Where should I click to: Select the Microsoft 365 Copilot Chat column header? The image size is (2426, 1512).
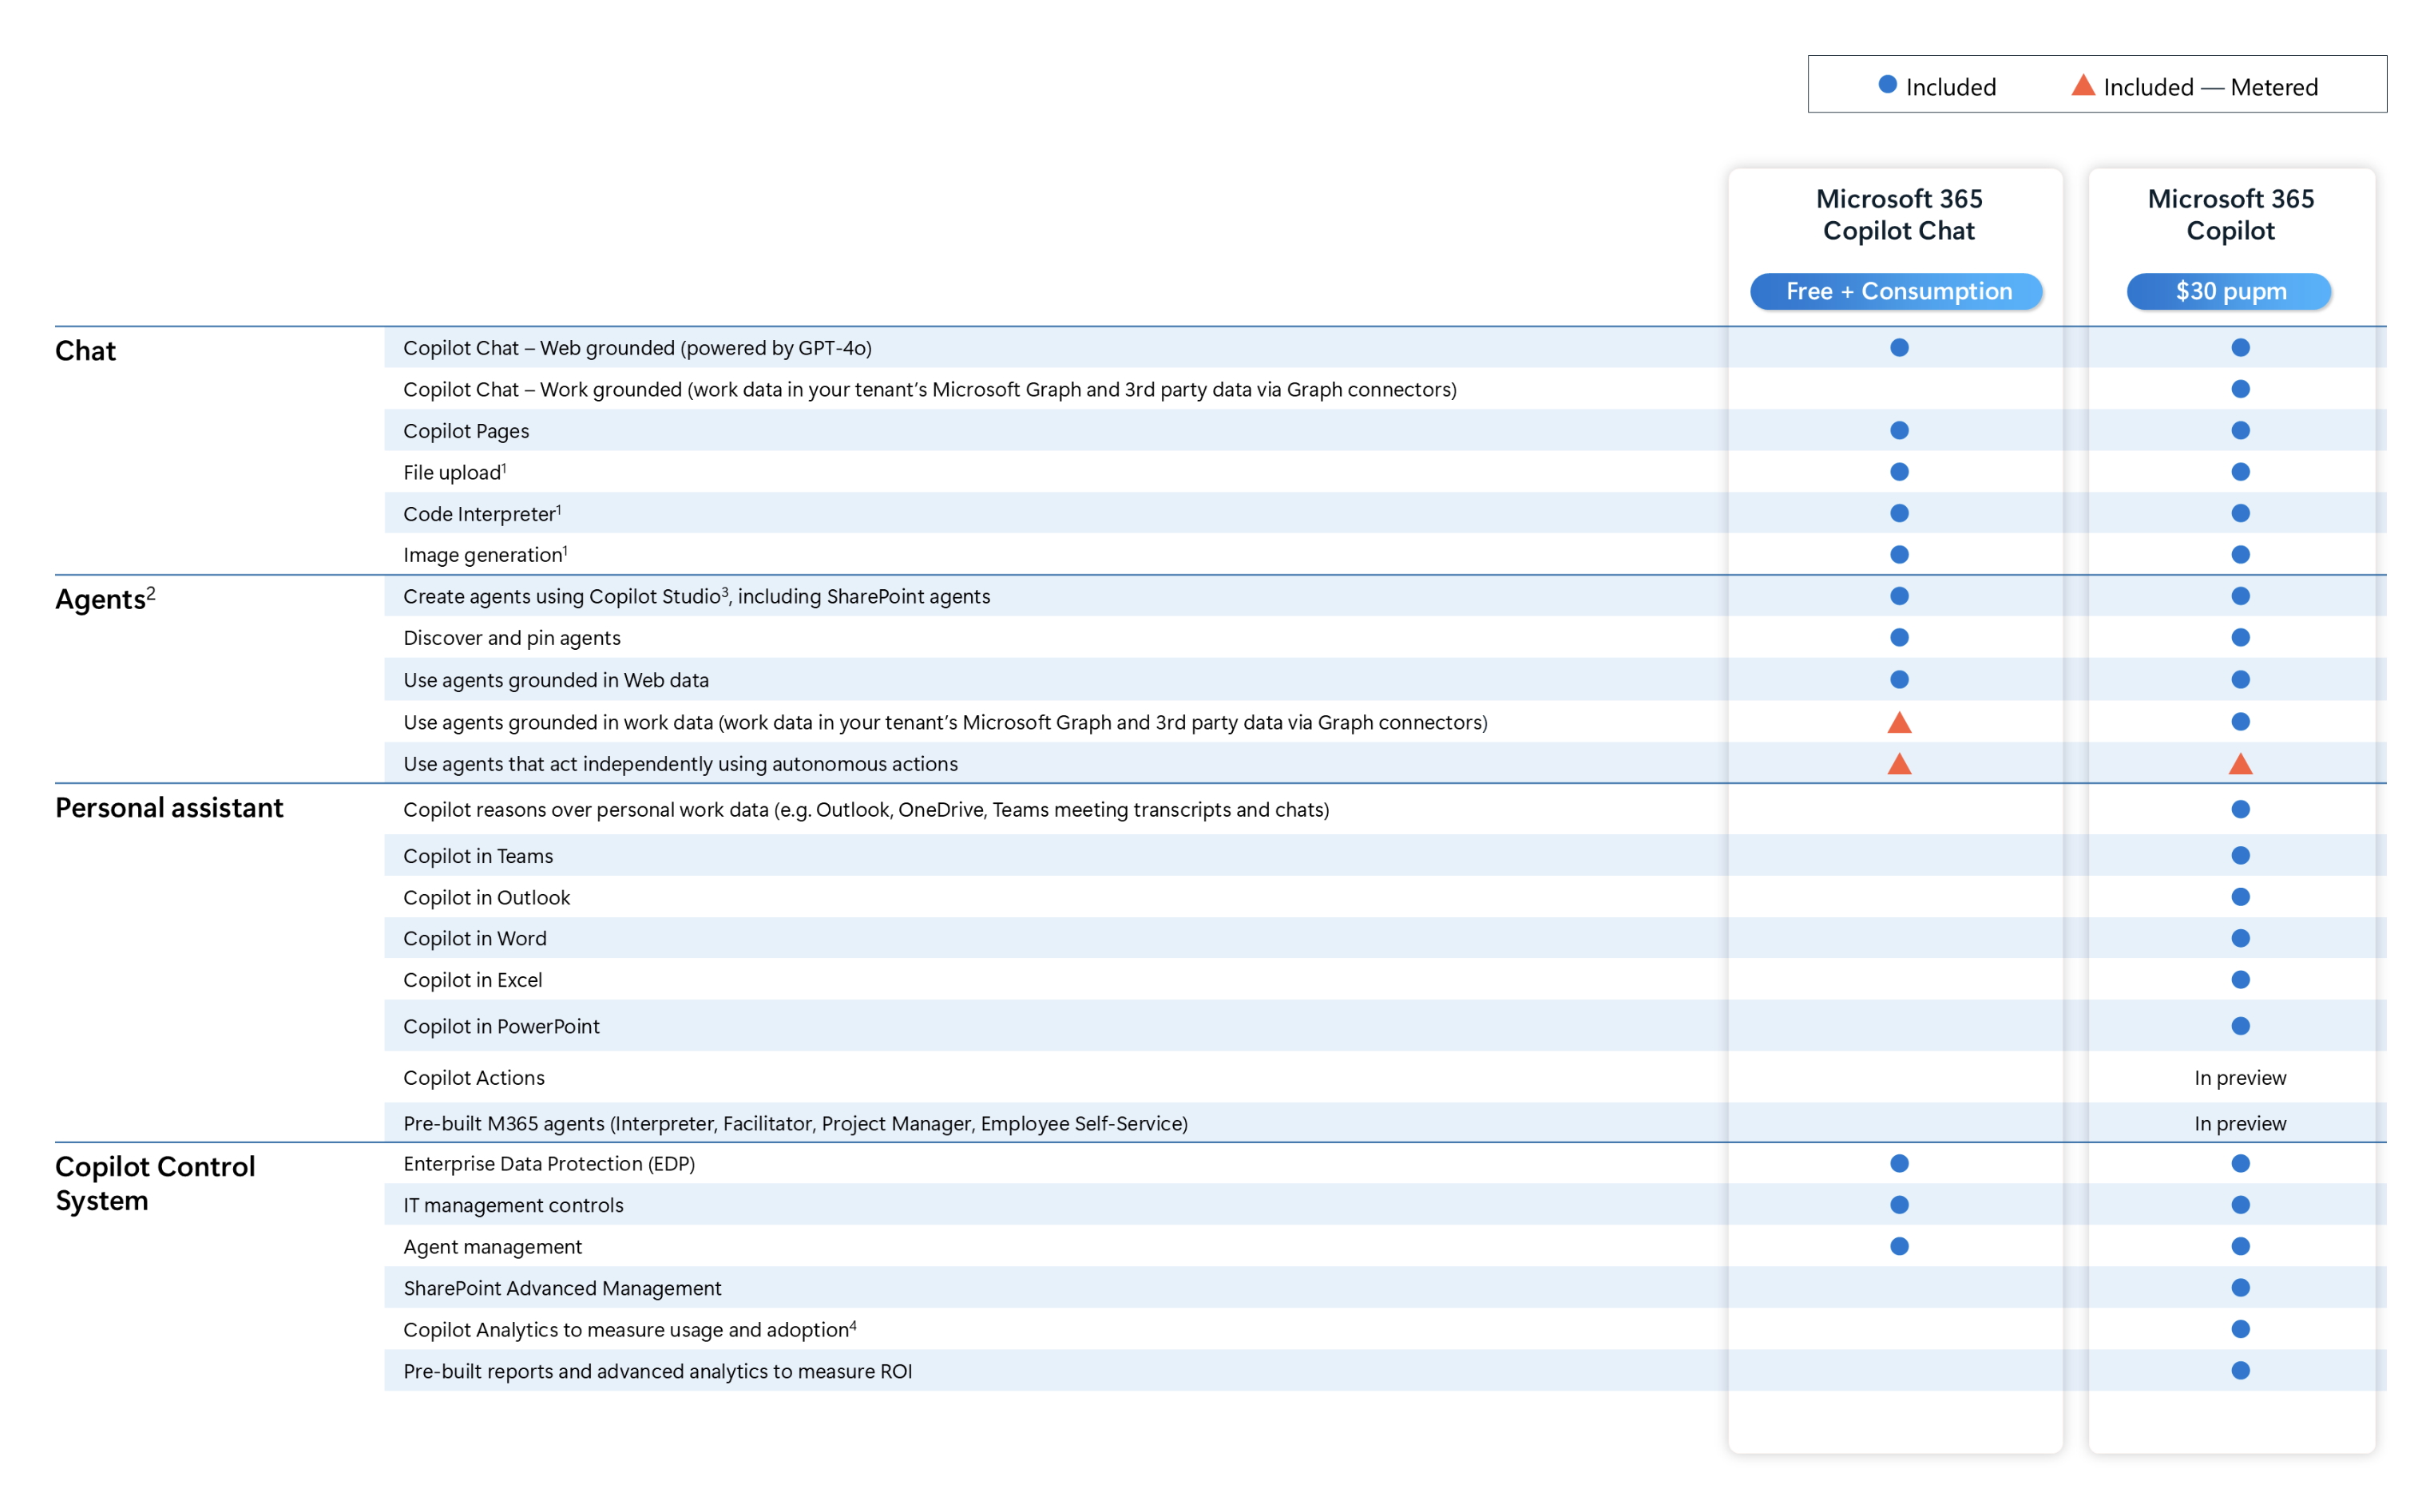pos(1898,214)
